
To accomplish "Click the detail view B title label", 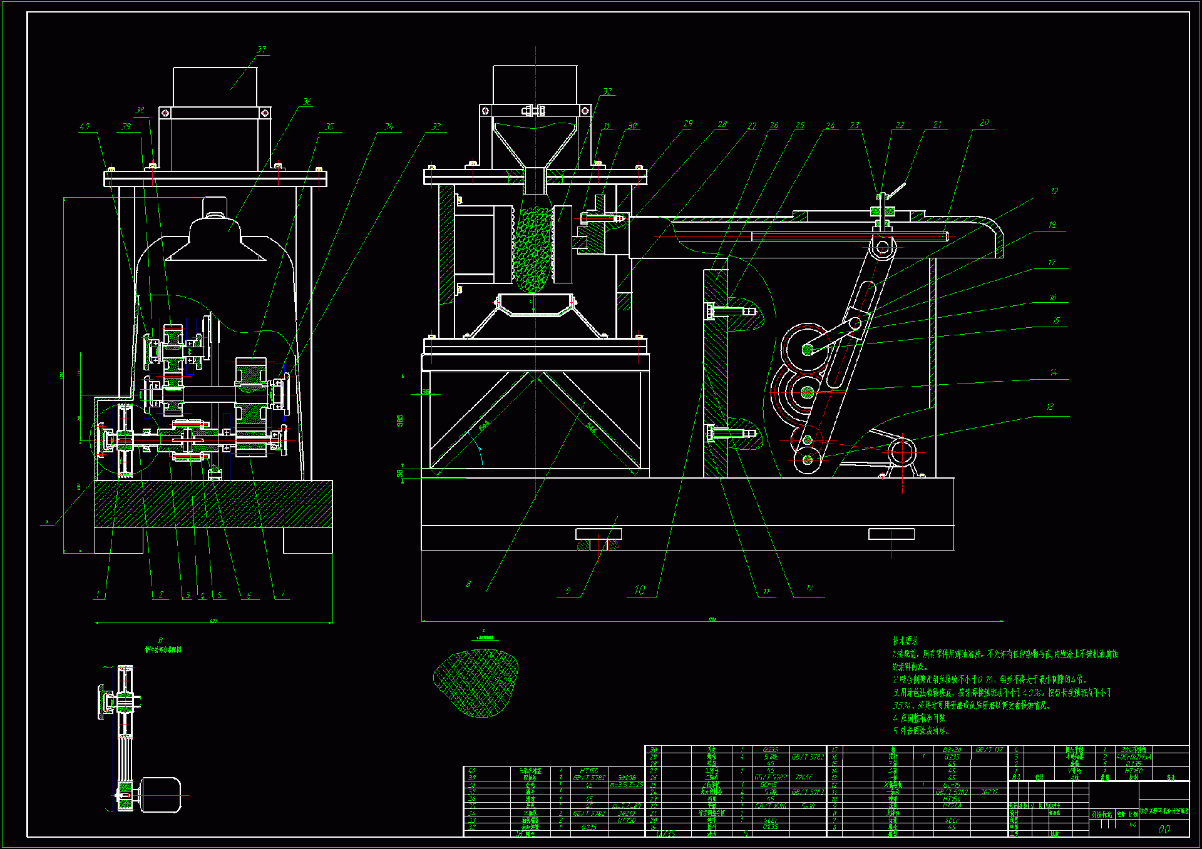I will [162, 649].
